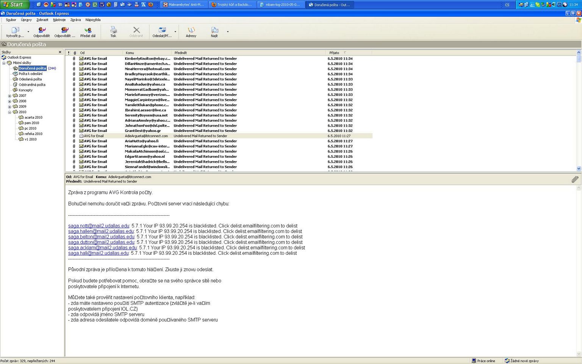Click the Tisk printer icon
582x364 pixels.
click(113, 30)
